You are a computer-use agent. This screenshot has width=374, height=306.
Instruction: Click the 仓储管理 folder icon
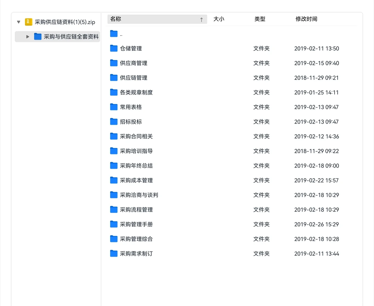[114, 48]
